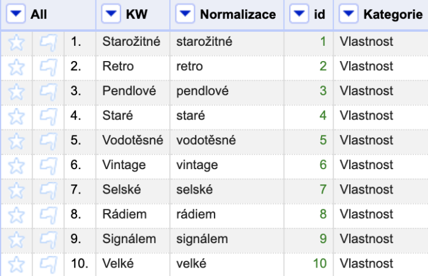Flag row 1 Starožitné
The width and height of the screenshot is (428, 276).
tap(48, 43)
